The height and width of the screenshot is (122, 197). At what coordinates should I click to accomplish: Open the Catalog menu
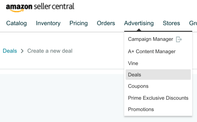pos(17,23)
